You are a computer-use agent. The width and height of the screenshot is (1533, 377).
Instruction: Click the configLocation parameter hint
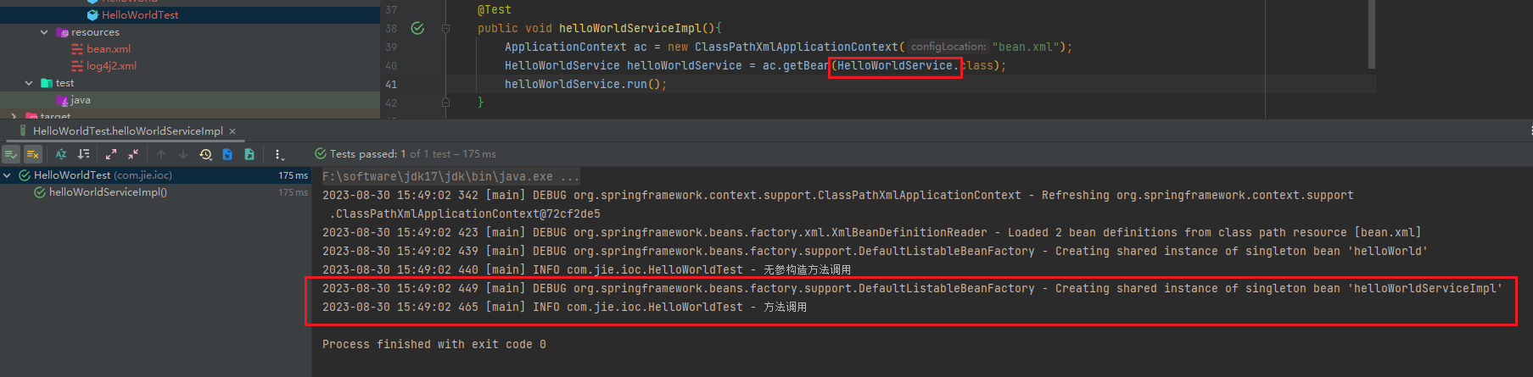pos(948,47)
